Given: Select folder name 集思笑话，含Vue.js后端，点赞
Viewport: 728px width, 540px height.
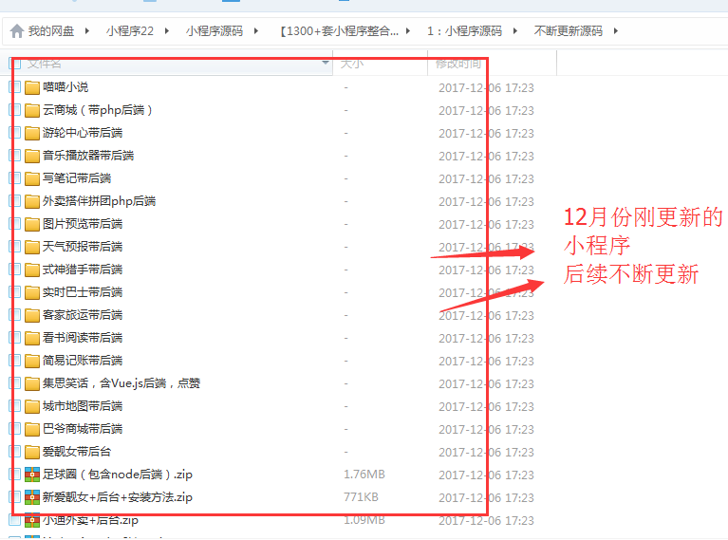Looking at the screenshot, I should click(121, 383).
